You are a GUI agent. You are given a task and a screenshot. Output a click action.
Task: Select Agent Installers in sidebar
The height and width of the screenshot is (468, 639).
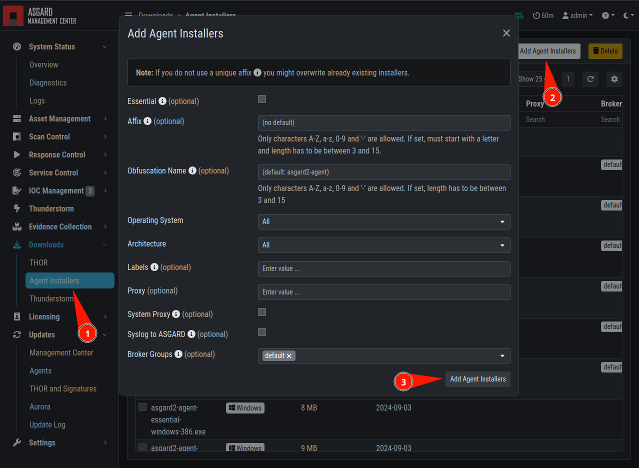(69, 280)
